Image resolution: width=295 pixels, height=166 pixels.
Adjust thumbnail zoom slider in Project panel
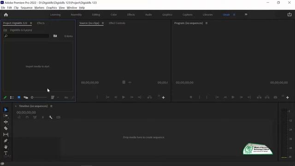click(39, 97)
